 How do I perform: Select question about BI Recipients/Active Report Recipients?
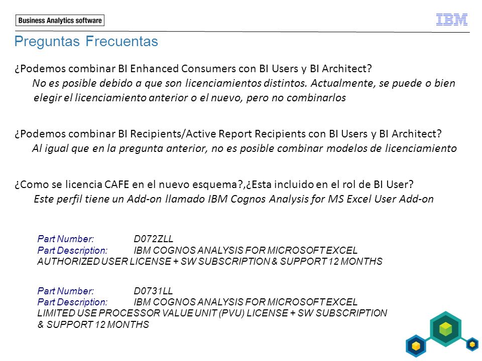pos(228,134)
